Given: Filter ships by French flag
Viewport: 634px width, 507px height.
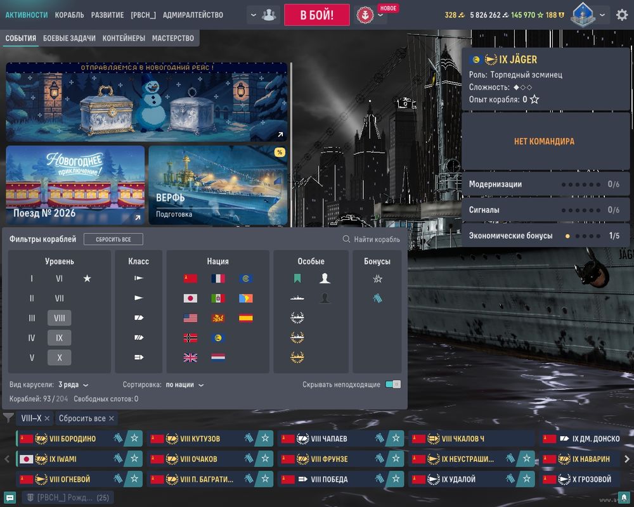Looking at the screenshot, I should pyautogui.click(x=218, y=279).
